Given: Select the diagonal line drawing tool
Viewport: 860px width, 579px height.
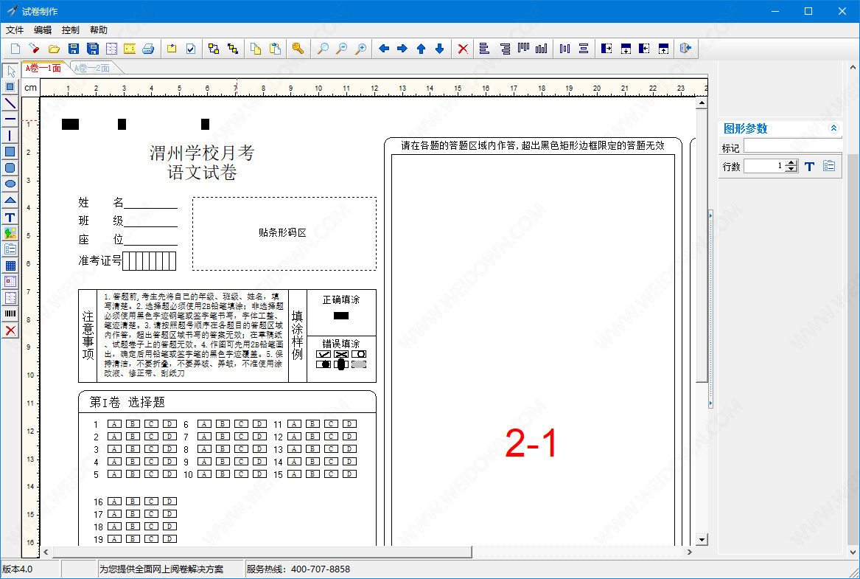Looking at the screenshot, I should pyautogui.click(x=10, y=103).
